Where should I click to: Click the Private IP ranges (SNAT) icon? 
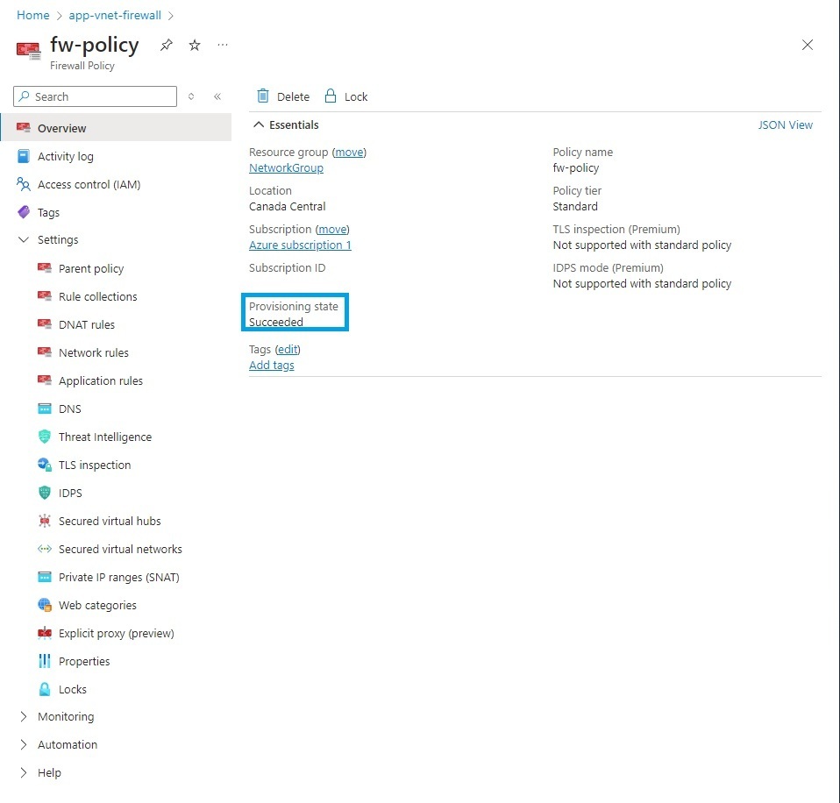[x=45, y=577]
